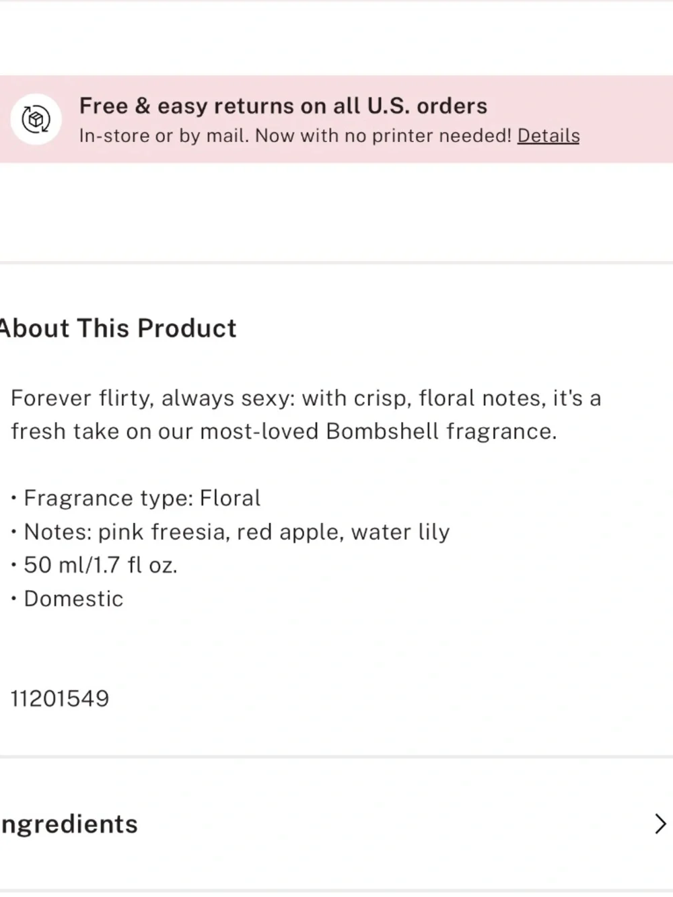Click the returns package icon
The width and height of the screenshot is (673, 897).
(x=36, y=120)
